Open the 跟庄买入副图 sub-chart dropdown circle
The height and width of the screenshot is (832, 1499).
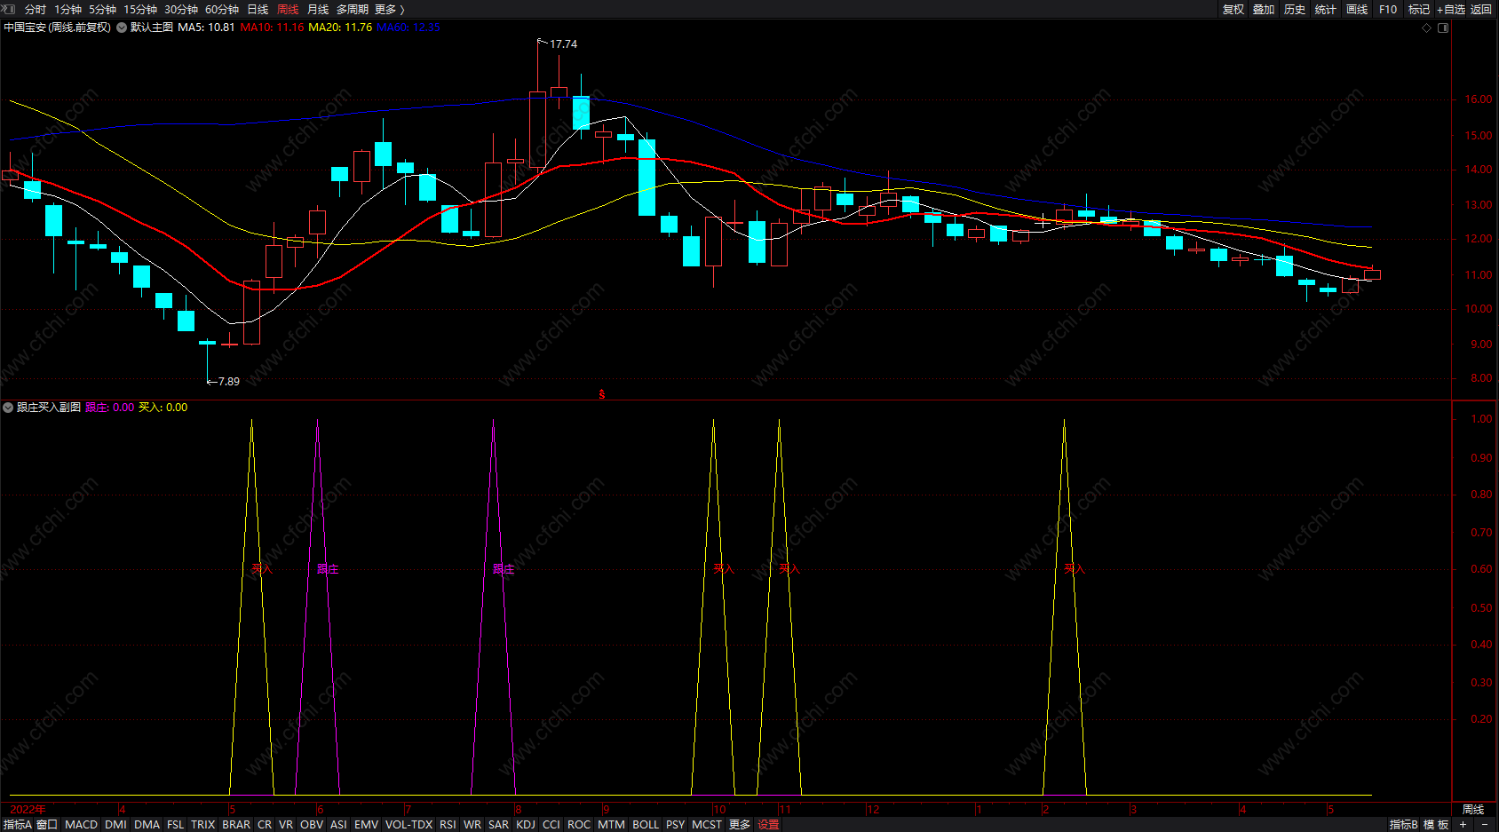(x=8, y=408)
